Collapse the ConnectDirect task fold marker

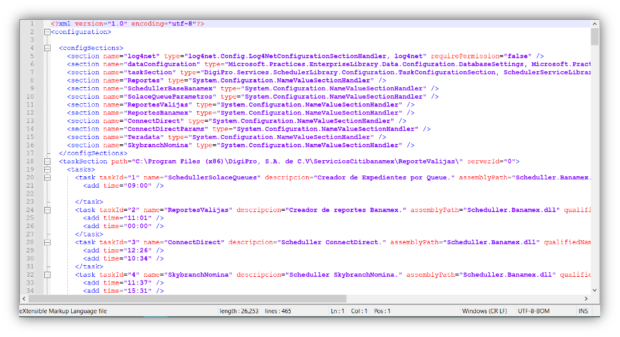(x=47, y=242)
